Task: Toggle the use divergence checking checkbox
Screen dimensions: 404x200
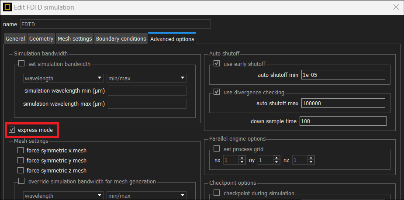Action: [x=217, y=92]
